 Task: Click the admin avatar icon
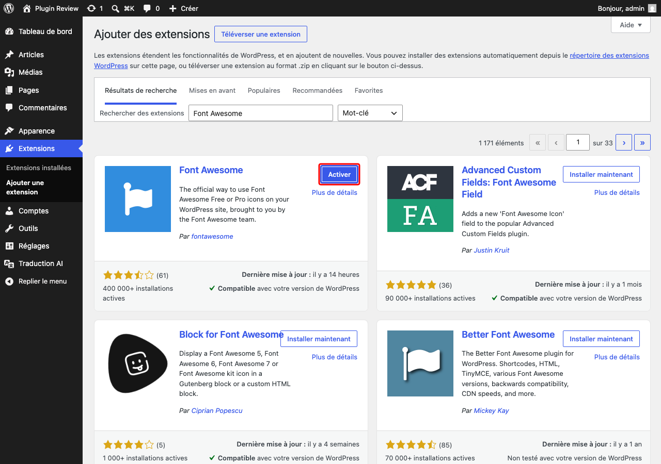(x=653, y=8)
